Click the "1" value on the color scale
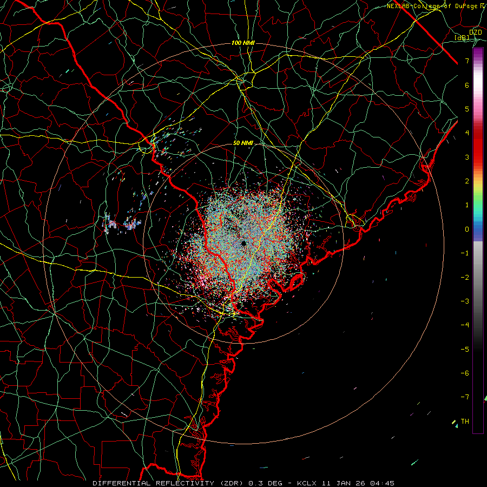Image resolution: width=487 pixels, height=487 pixels. [x=467, y=205]
